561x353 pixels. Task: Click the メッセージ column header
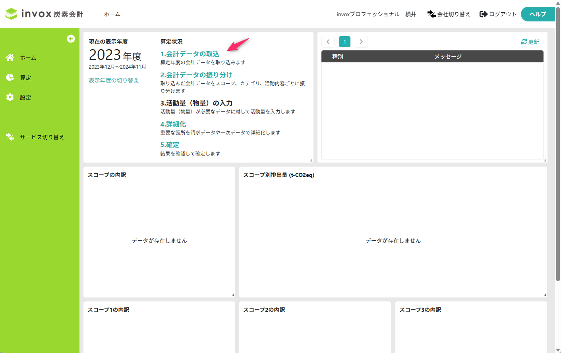click(448, 57)
